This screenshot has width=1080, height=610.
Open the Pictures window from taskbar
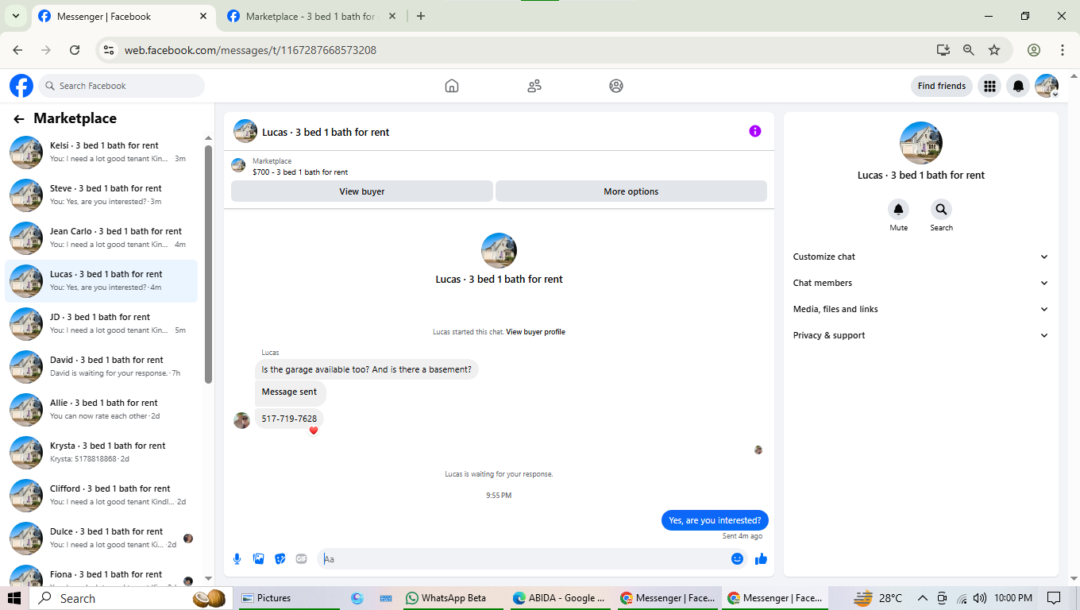tap(290, 598)
